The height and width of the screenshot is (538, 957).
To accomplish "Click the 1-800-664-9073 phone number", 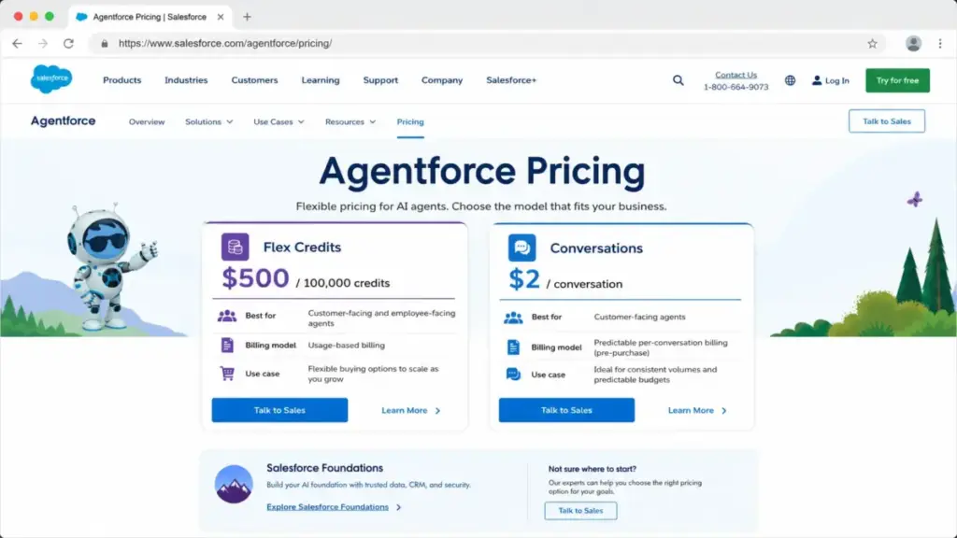I will point(736,87).
